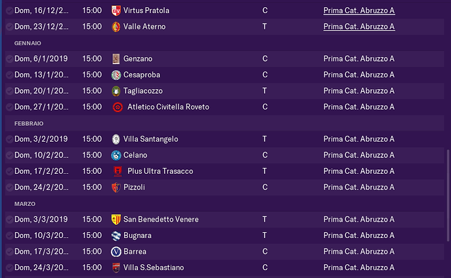This screenshot has width=451, height=278.
Task: Click the Tagliacozzo green crest icon
Action: (116, 91)
